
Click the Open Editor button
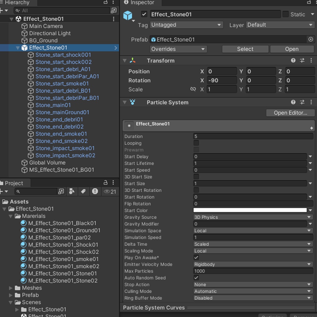click(x=290, y=113)
